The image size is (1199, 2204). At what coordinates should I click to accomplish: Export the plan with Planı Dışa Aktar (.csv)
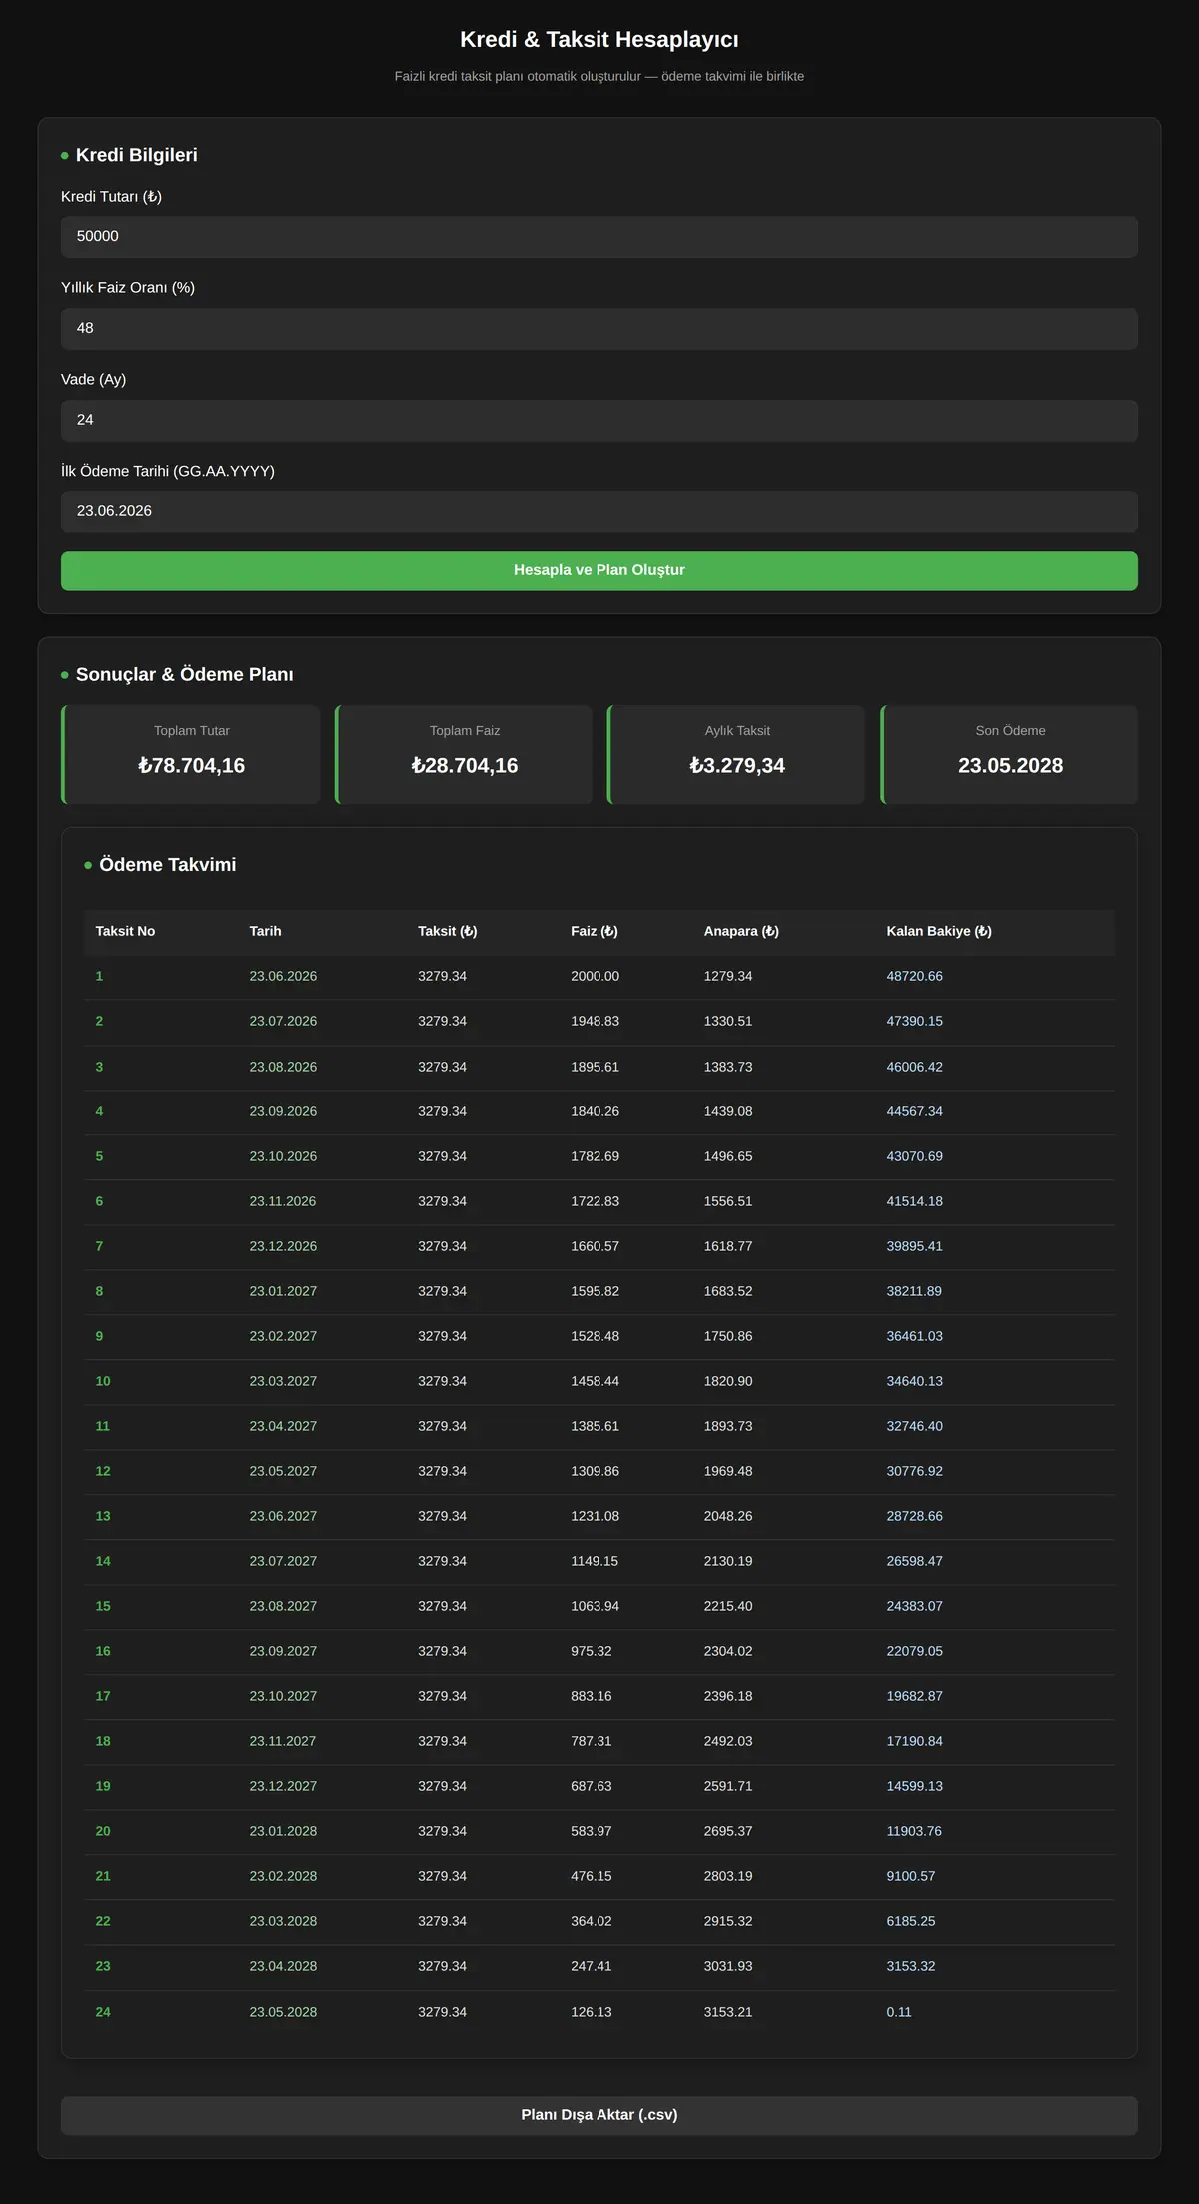coord(599,2114)
